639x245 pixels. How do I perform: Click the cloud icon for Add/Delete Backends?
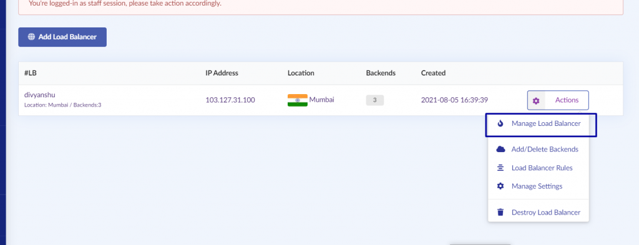click(501, 150)
